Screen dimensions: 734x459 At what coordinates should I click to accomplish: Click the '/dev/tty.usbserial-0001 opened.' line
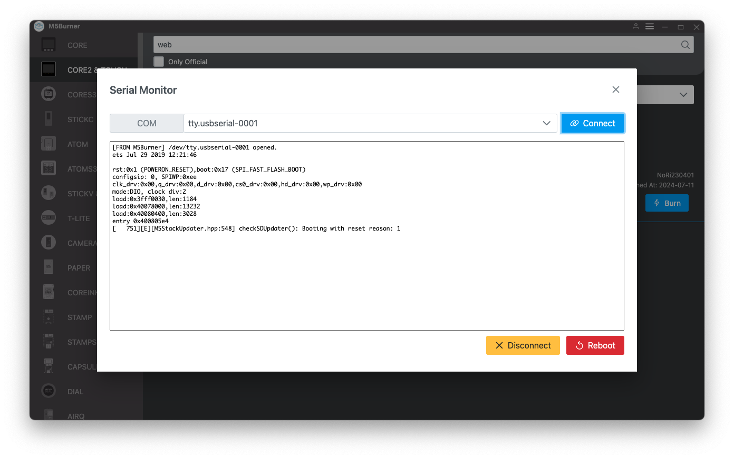point(195,147)
